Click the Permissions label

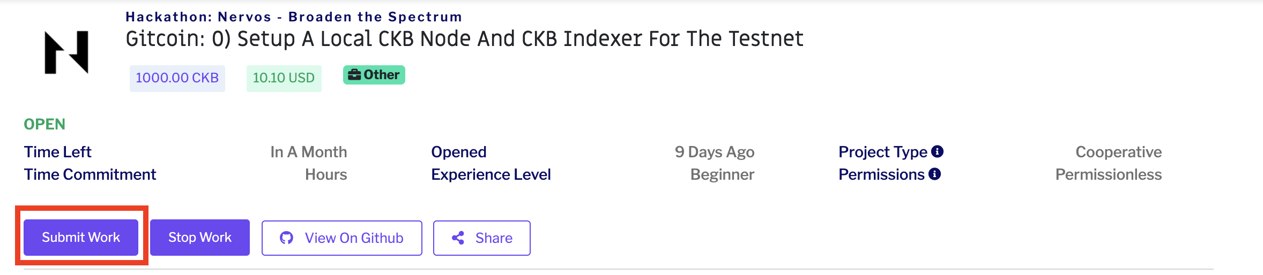coord(881,174)
